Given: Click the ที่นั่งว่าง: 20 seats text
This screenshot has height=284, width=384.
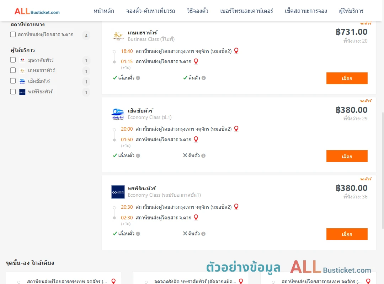Looking at the screenshot, I should [x=355, y=41].
